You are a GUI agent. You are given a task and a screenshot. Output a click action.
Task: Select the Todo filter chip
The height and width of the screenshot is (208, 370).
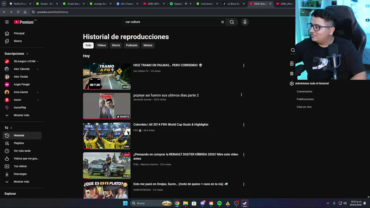point(88,45)
